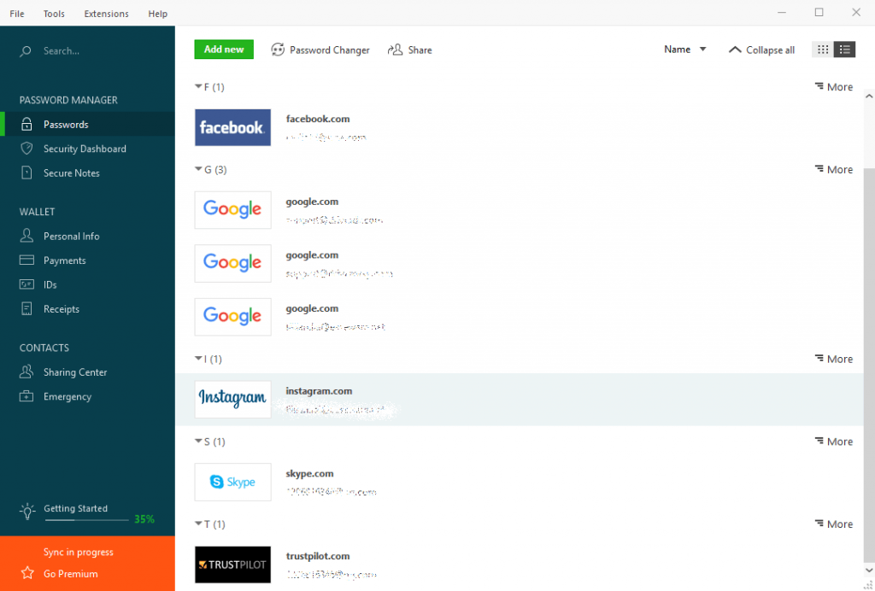Open Emergency section label
The width and height of the screenshot is (875, 591).
coord(68,396)
